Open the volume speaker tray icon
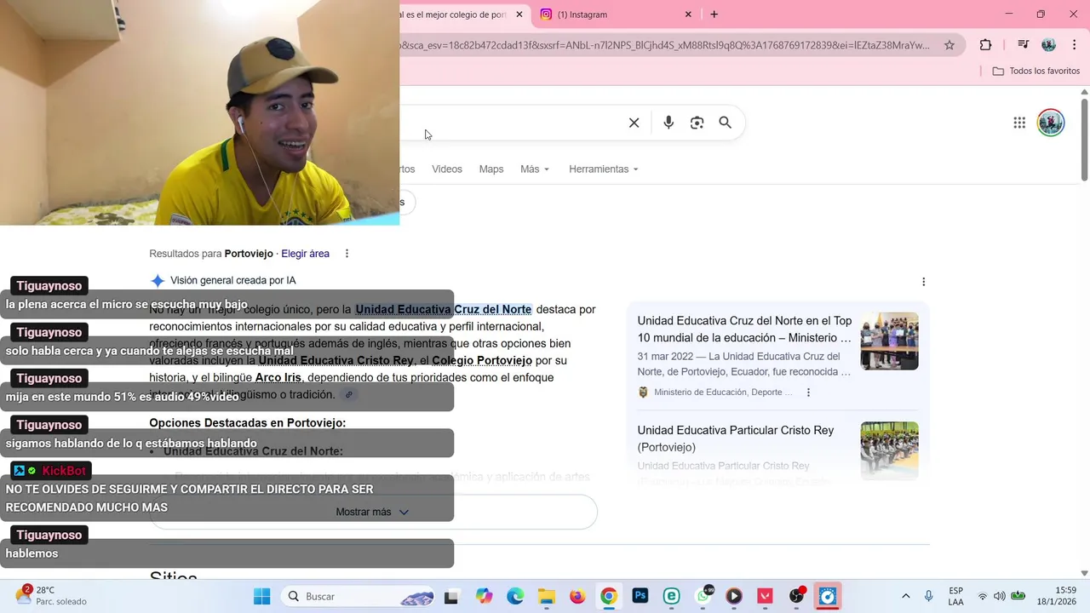Image resolution: width=1090 pixels, height=613 pixels. tap(999, 597)
